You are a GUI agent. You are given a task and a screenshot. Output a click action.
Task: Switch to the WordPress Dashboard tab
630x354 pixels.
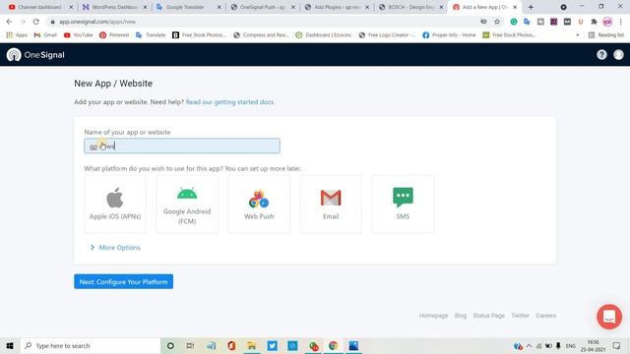pyautogui.click(x=114, y=7)
